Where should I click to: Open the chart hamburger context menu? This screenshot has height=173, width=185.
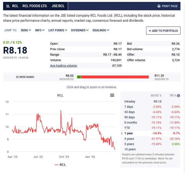coord(112,95)
